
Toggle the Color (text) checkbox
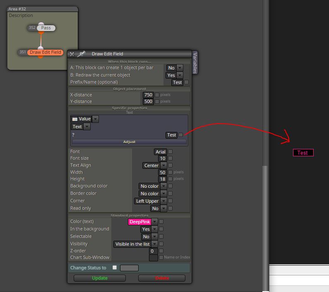pyautogui.click(x=161, y=222)
